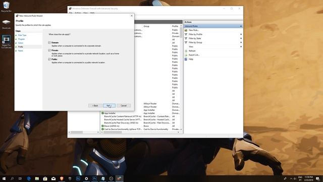Select BranchCache Peer Discovery (WSD-In) rule
Image resolution: width=323 pixels, height=182 pixels.
[121, 123]
